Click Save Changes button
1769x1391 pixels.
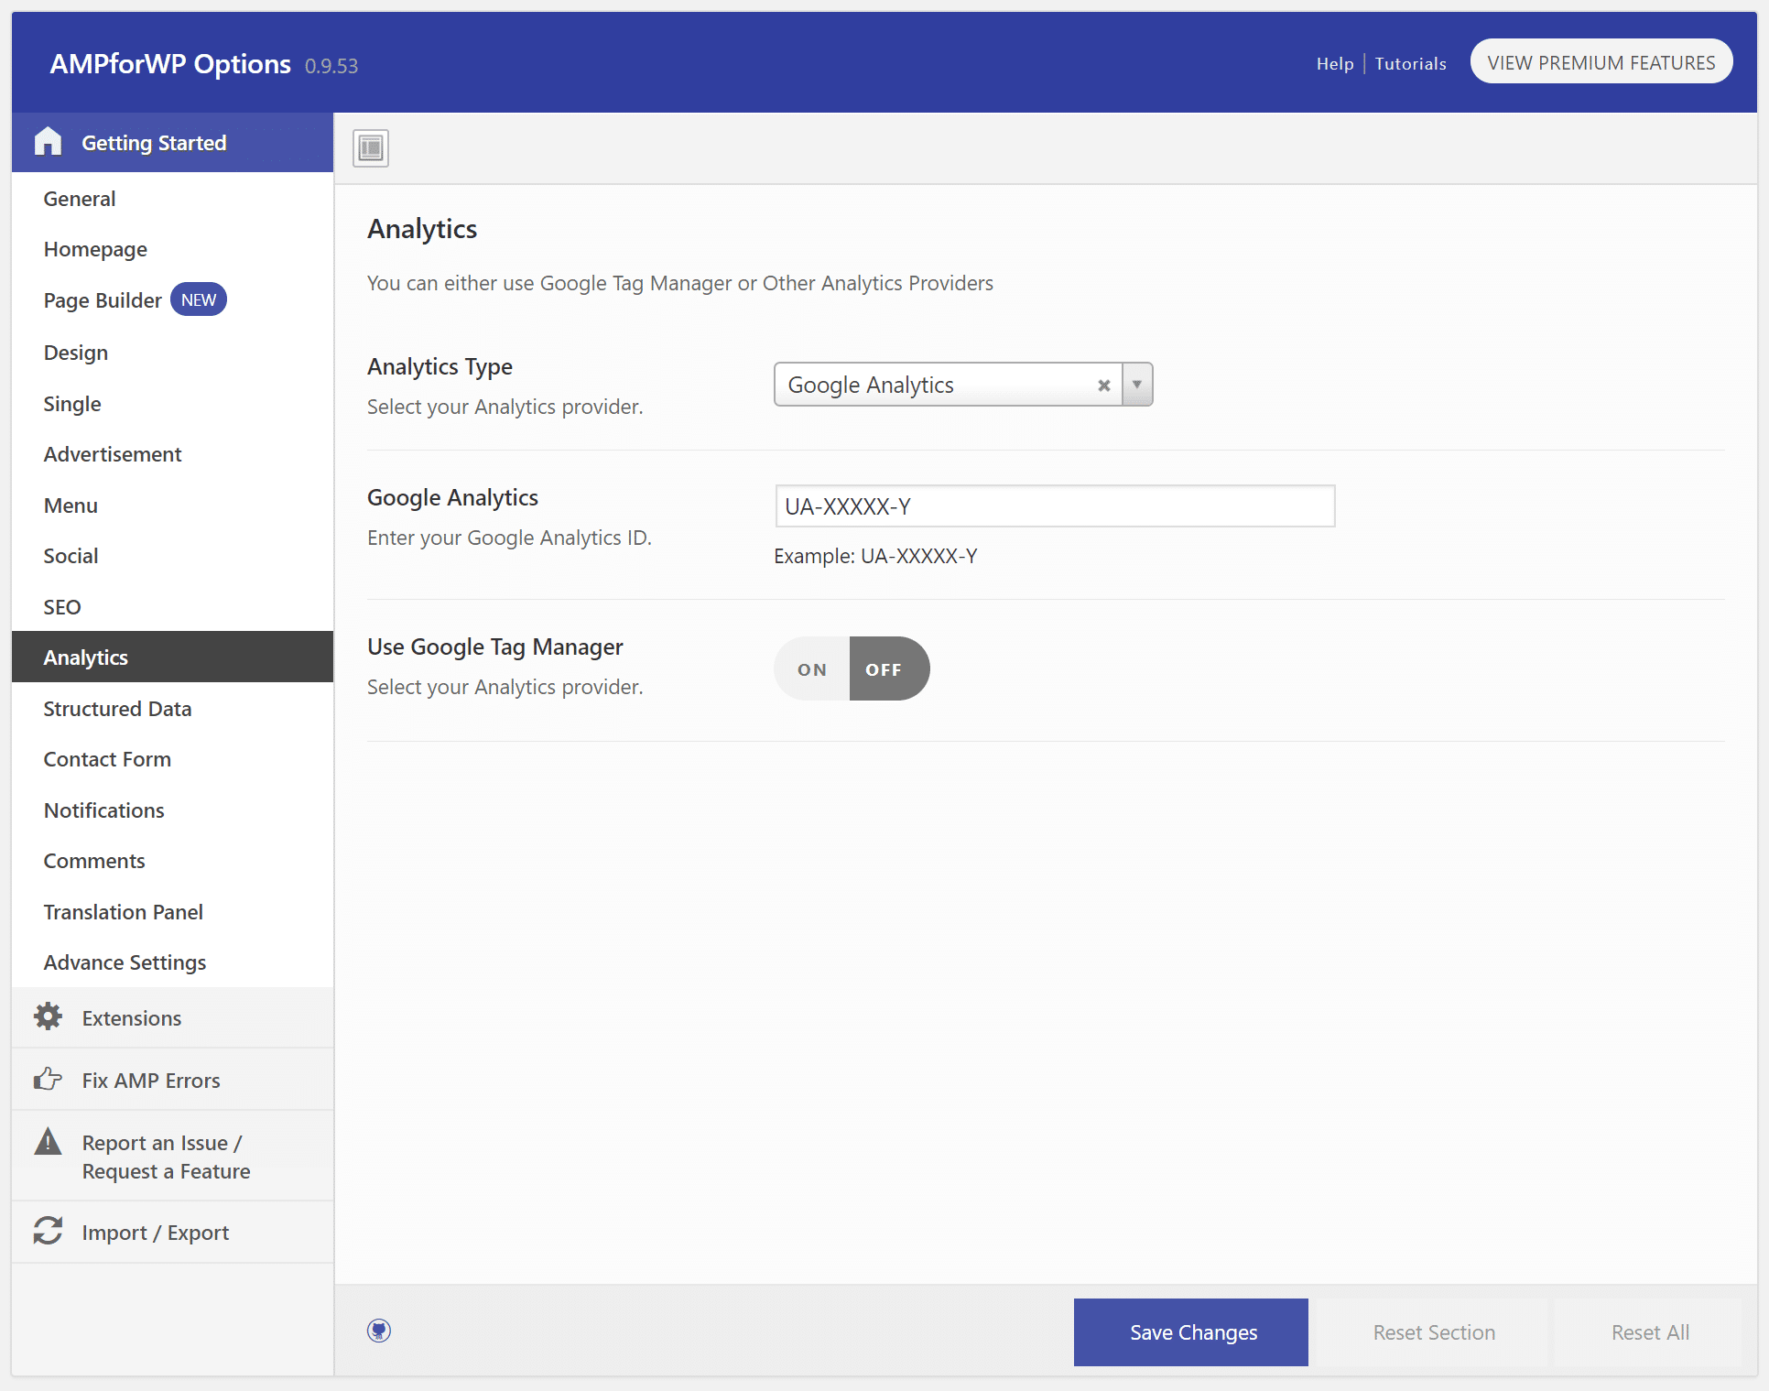[1191, 1332]
